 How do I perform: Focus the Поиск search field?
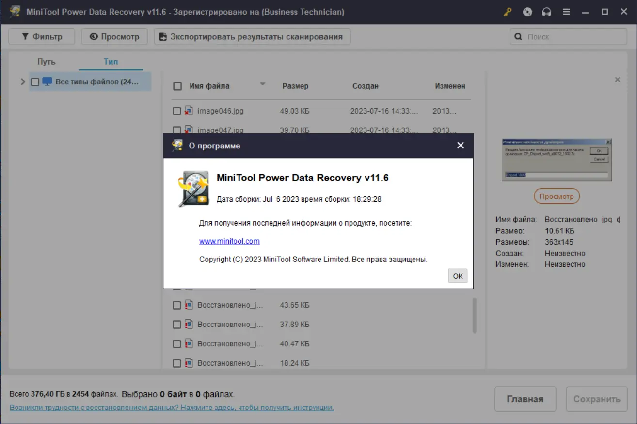tap(568, 36)
